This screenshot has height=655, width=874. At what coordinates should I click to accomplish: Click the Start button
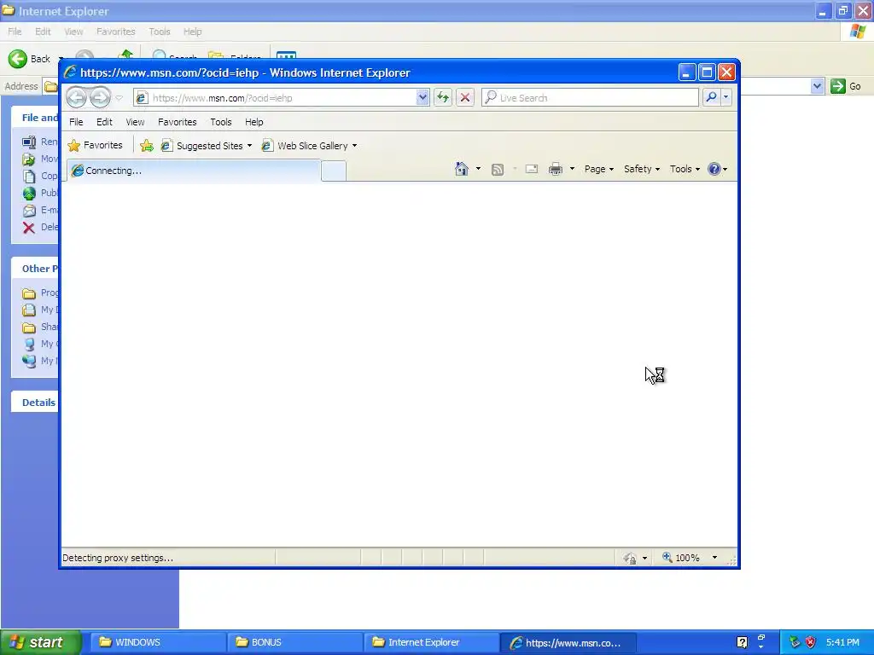pyautogui.click(x=41, y=642)
